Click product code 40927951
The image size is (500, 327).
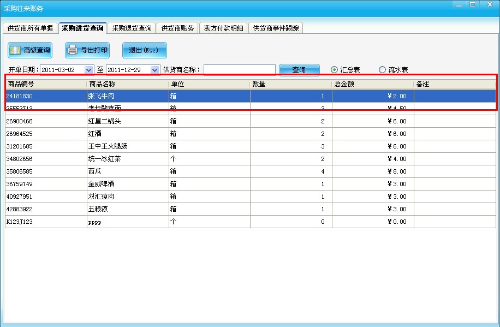[20, 197]
